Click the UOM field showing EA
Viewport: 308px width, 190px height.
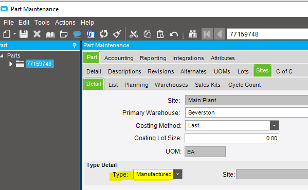[x=205, y=152]
